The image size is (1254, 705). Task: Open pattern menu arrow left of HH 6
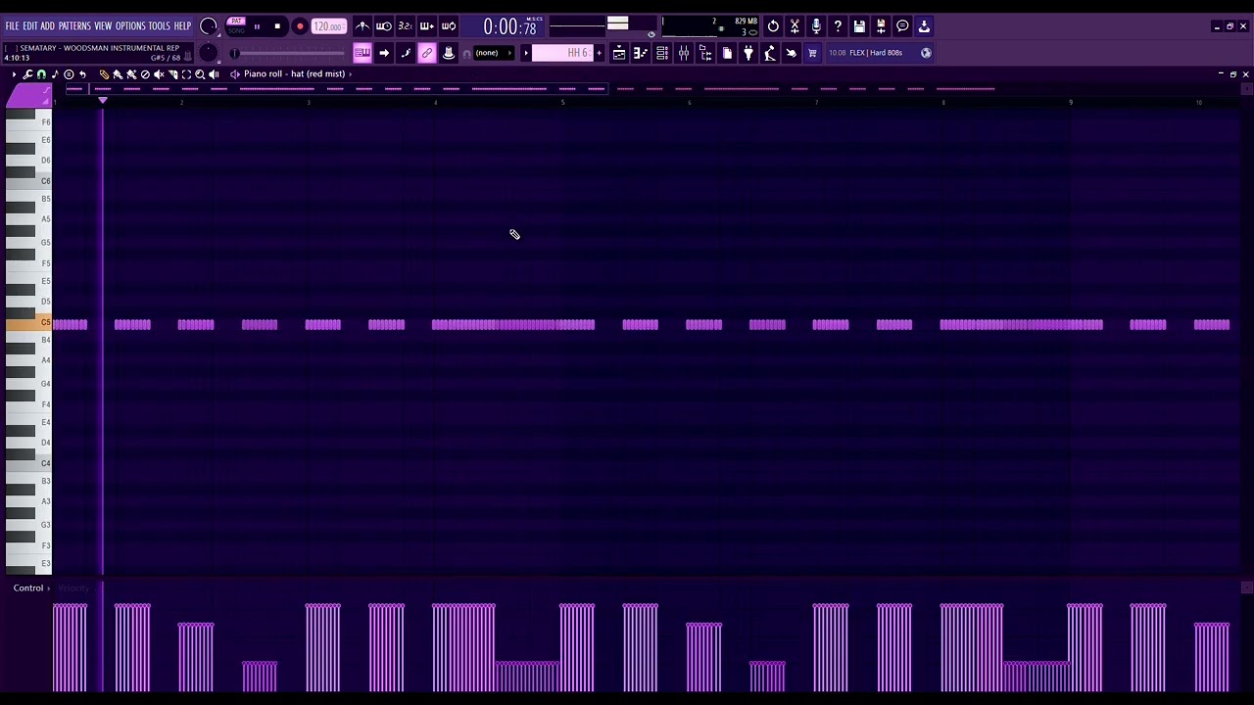point(526,53)
